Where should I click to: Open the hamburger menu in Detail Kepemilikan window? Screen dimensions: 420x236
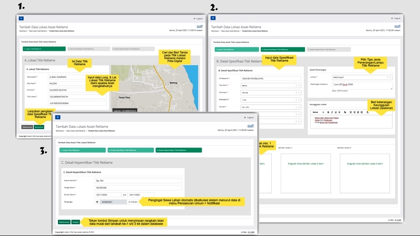click(x=57, y=117)
